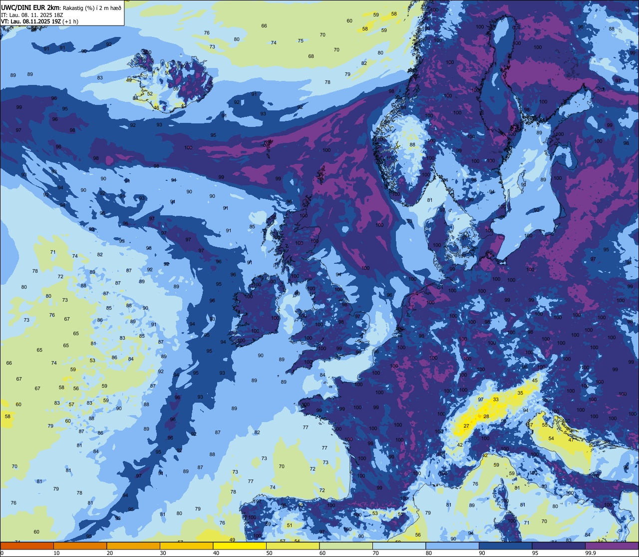Click the orange 10–20 legend color segment

pos(80,546)
